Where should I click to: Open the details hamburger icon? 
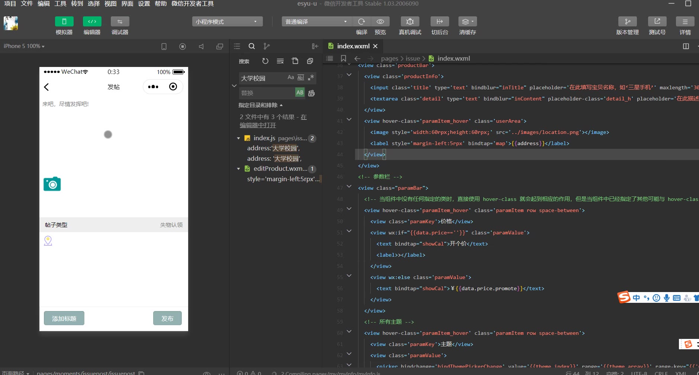tap(685, 22)
